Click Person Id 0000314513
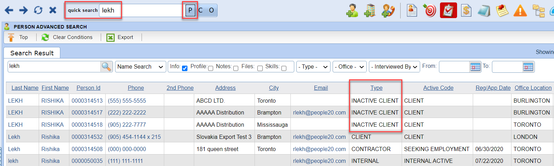The image size is (554, 166). (x=87, y=101)
